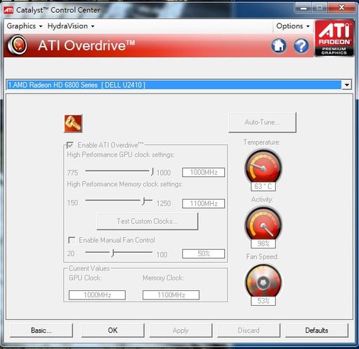Confirm with the OK button

coord(113,330)
